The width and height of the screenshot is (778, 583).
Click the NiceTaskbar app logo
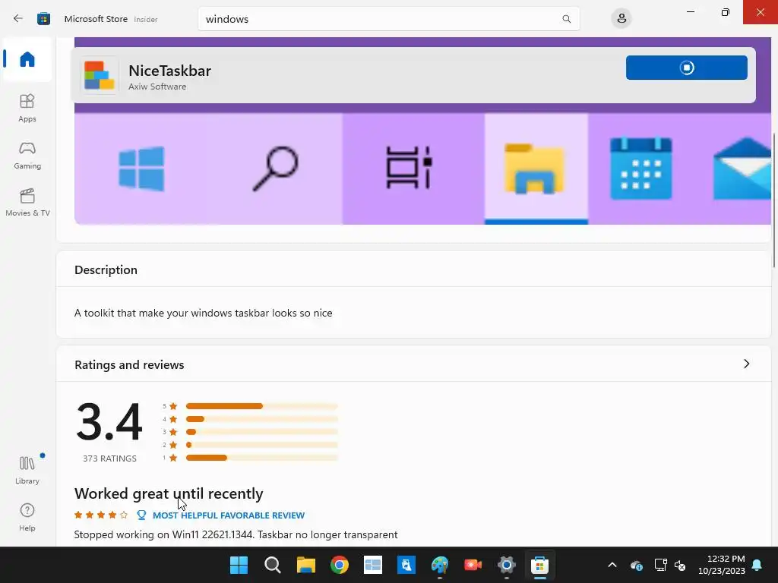[100, 75]
